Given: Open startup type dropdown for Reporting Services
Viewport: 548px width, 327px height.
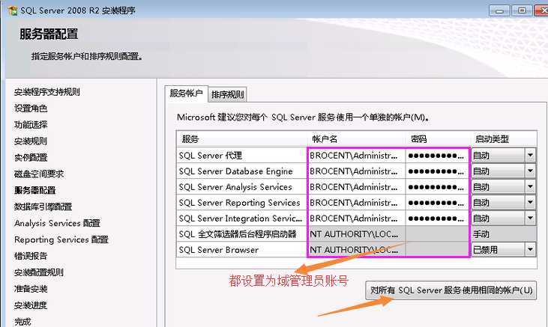Looking at the screenshot, I should (x=530, y=203).
